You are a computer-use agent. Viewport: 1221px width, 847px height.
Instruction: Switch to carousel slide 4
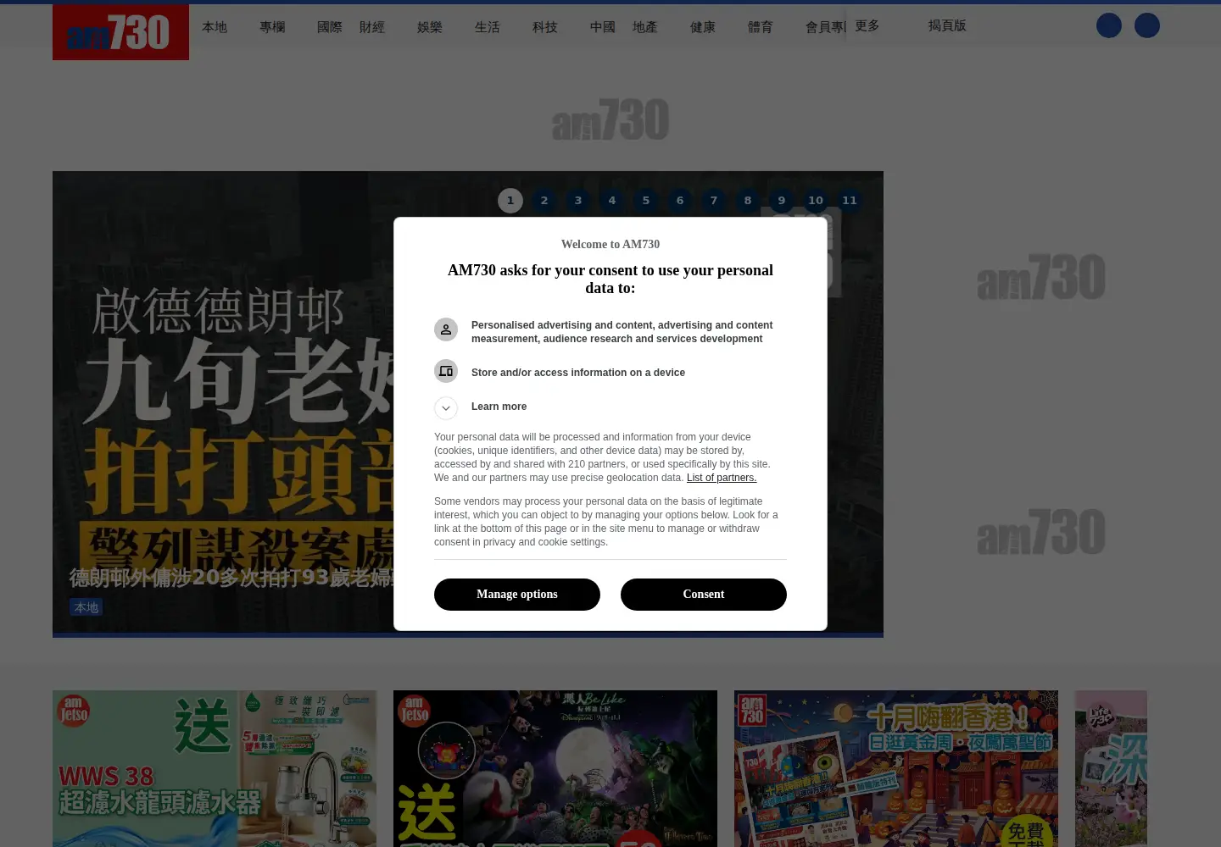coord(612,201)
